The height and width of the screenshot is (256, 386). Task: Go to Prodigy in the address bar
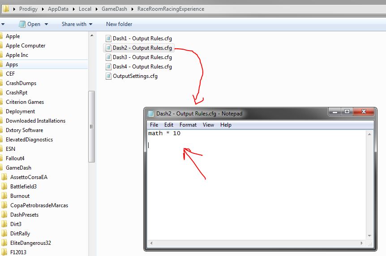click(28, 9)
